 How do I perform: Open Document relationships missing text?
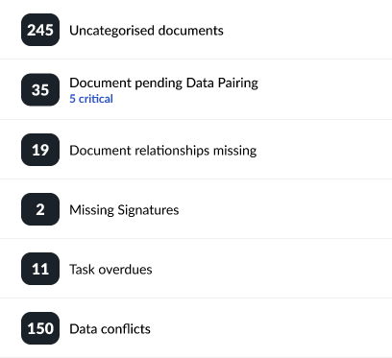click(163, 151)
